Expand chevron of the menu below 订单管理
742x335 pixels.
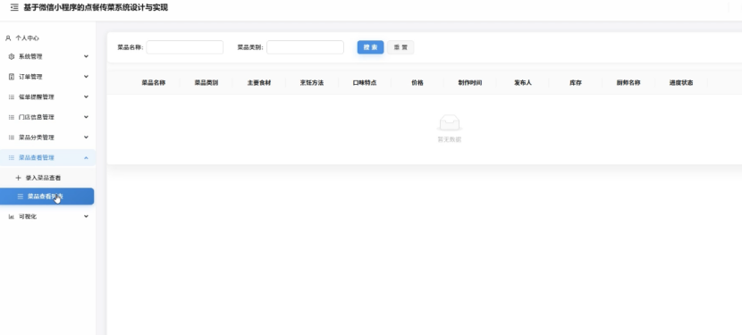tap(86, 96)
